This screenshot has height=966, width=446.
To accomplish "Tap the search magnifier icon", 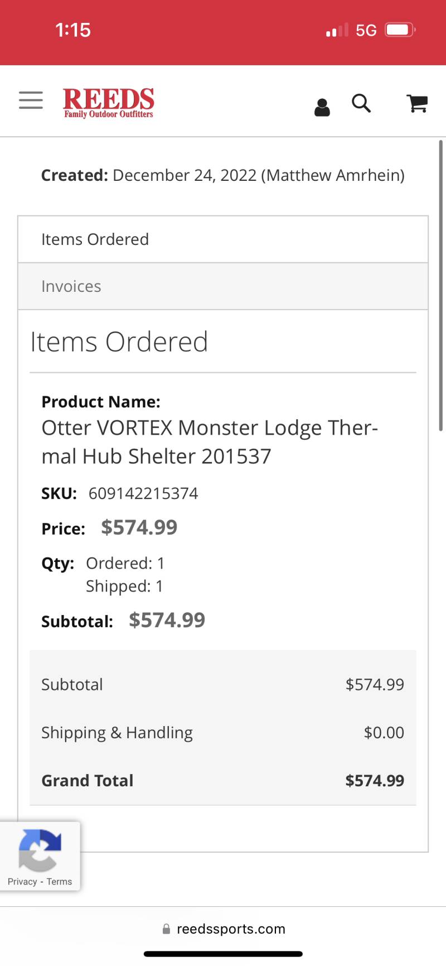I will point(361,103).
